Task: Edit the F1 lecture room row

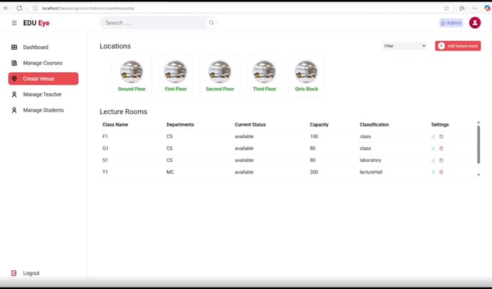Action: (x=433, y=137)
